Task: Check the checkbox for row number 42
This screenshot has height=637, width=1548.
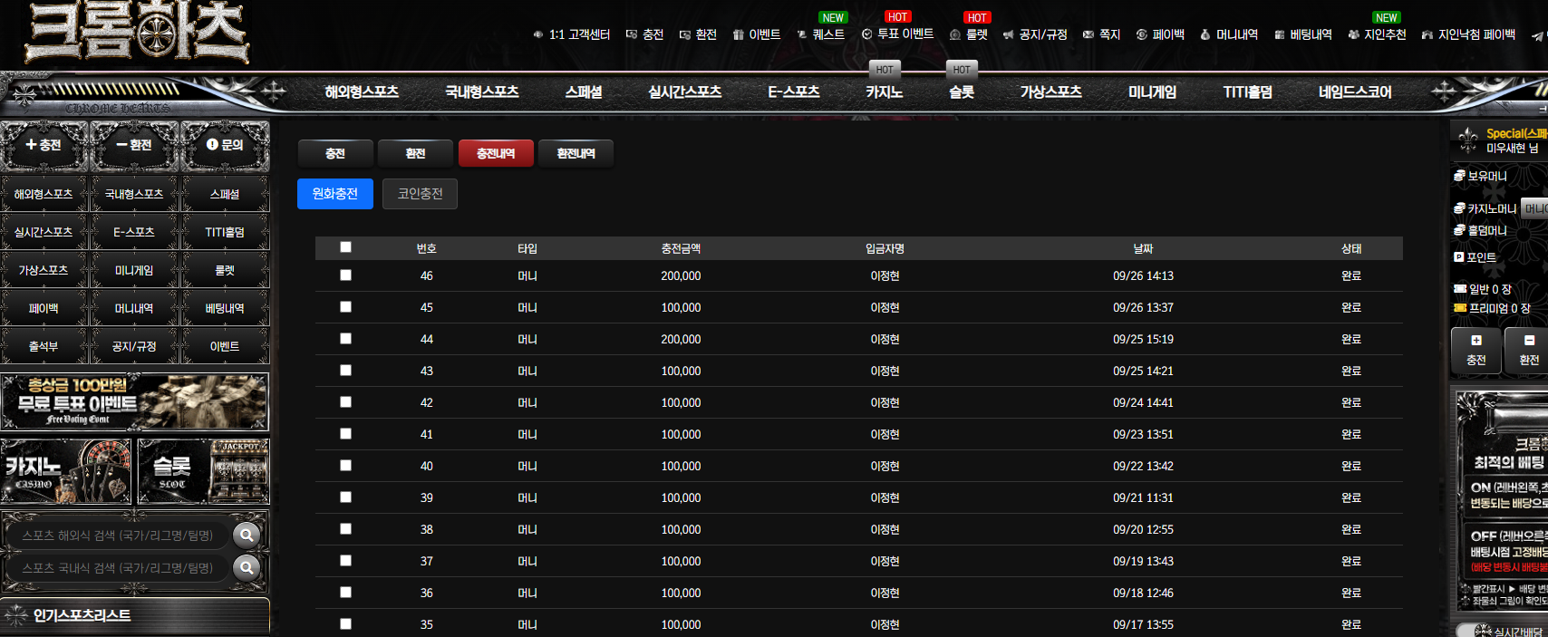Action: click(x=345, y=401)
